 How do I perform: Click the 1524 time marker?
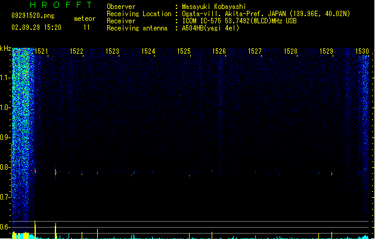(x=148, y=51)
